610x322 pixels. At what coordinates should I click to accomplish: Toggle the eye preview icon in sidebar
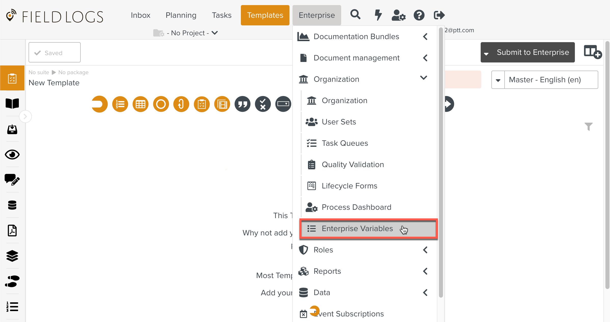pyautogui.click(x=12, y=154)
